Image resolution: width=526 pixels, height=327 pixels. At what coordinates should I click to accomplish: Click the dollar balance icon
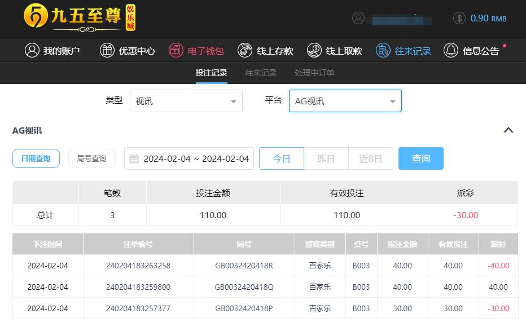(459, 18)
